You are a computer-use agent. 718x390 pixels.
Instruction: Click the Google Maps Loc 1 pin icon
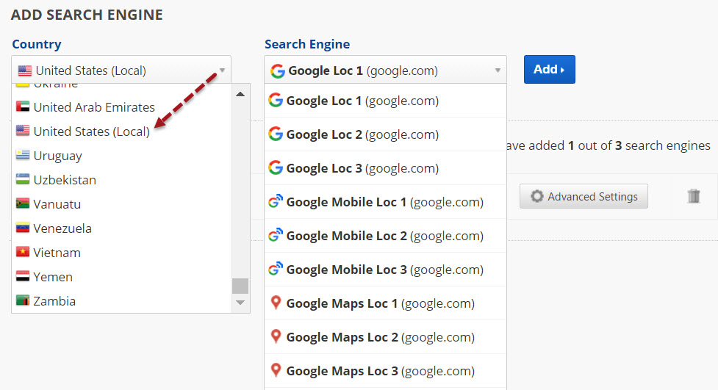coord(276,303)
